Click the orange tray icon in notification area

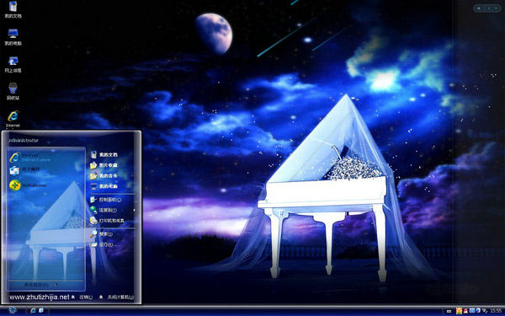coord(459,311)
